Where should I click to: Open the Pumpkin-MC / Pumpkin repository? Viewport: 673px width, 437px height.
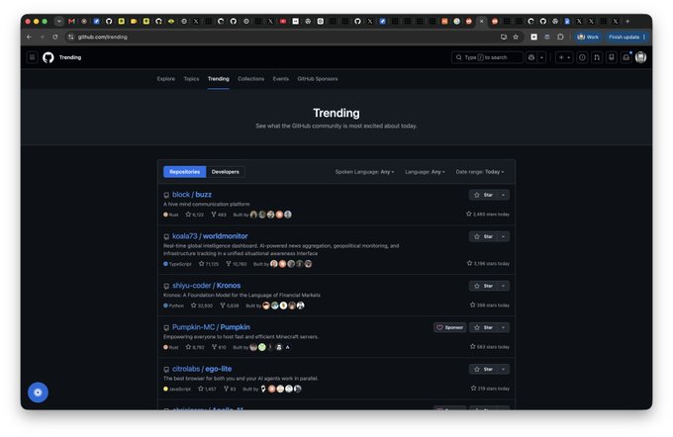point(211,327)
